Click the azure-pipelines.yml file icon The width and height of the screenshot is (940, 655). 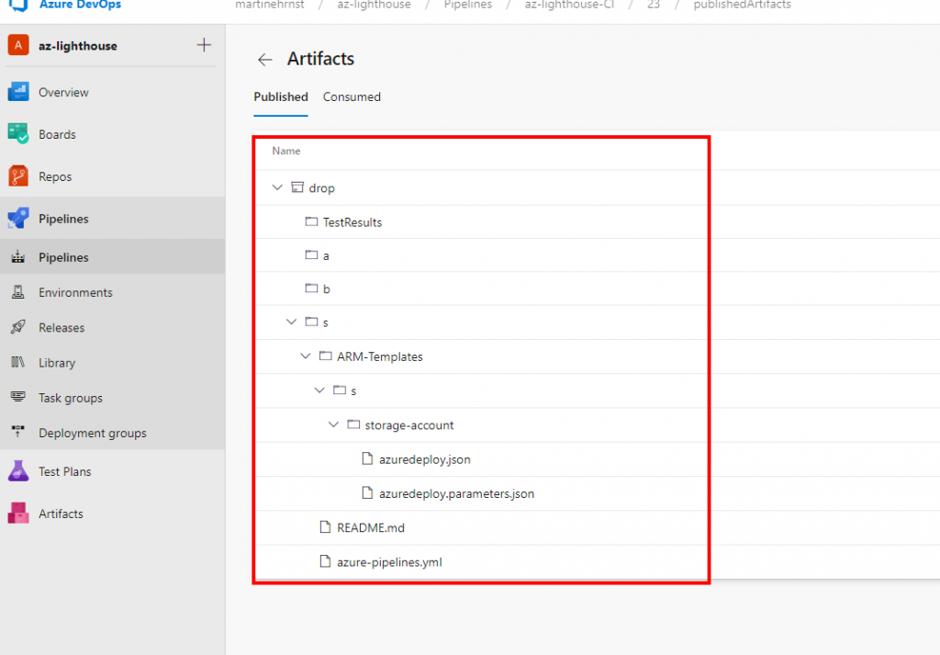(x=325, y=561)
